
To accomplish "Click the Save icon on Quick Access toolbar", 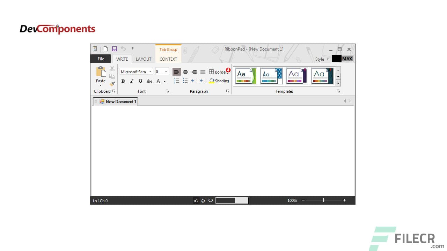I will 115,49.
